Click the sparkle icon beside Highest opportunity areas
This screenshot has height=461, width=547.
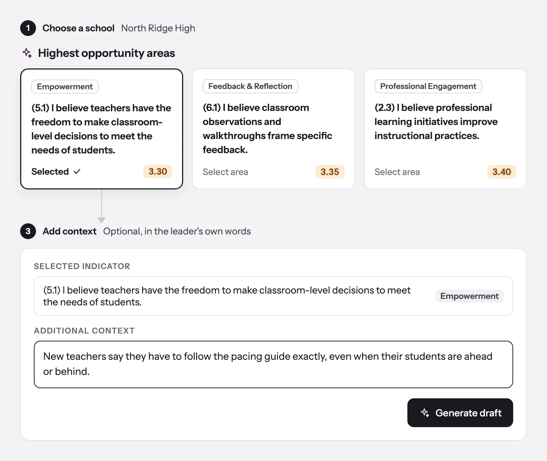coord(27,53)
